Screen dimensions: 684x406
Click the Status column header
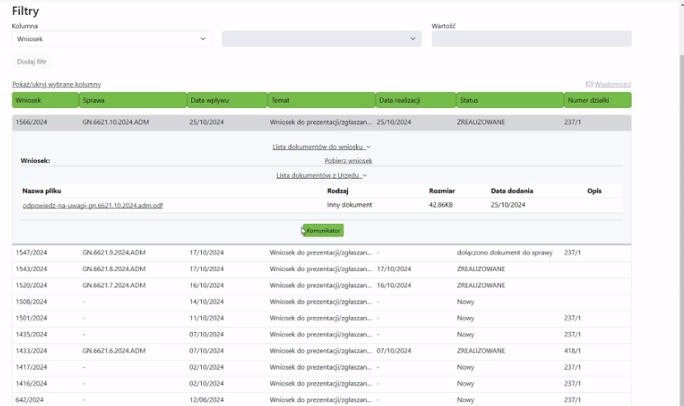tap(508, 100)
